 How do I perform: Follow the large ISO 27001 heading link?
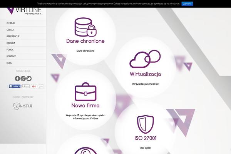146,138
